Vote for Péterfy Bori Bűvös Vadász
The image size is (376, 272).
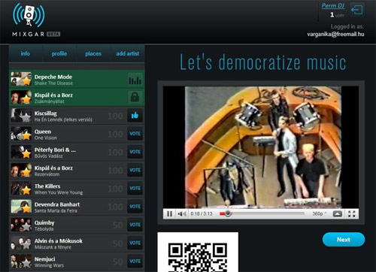tap(135, 152)
